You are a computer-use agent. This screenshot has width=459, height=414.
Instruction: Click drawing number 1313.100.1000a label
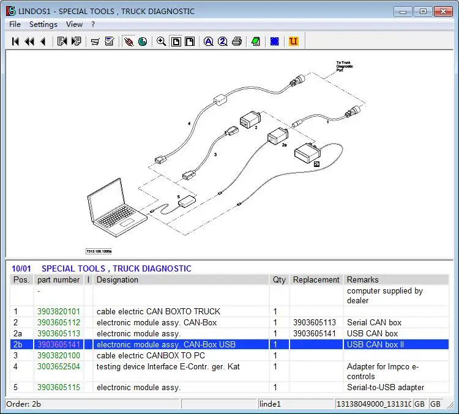[99, 251]
